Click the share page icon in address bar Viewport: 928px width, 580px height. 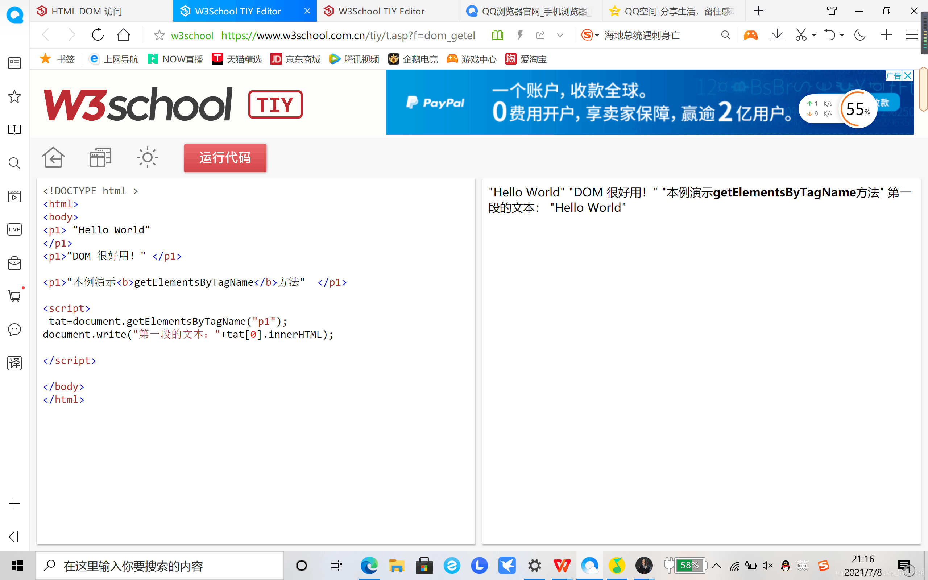coord(540,35)
